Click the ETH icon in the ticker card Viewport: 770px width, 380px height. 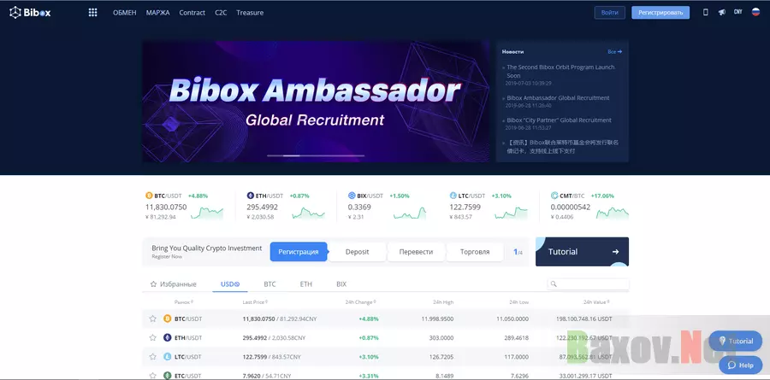tap(251, 196)
